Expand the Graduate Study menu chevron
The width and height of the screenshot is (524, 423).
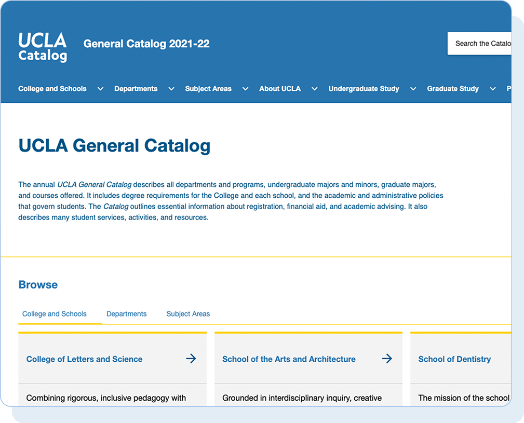[493, 89]
